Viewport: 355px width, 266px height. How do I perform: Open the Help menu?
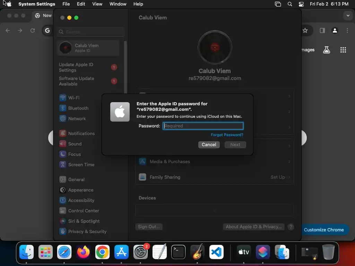click(x=138, y=4)
